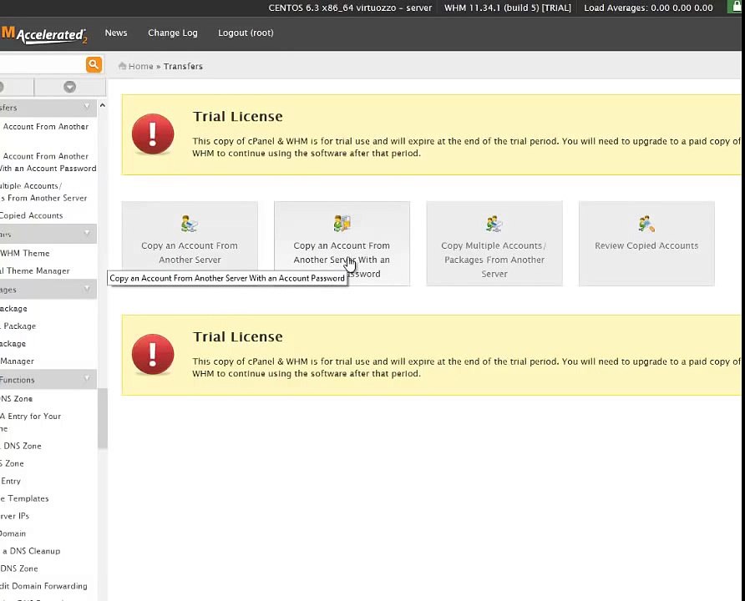Click the Home breadcrumb link
The image size is (745, 601).
pos(140,66)
